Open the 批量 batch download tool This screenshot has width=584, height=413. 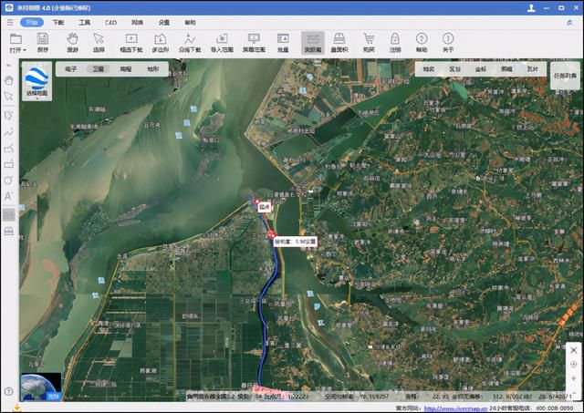[283, 42]
